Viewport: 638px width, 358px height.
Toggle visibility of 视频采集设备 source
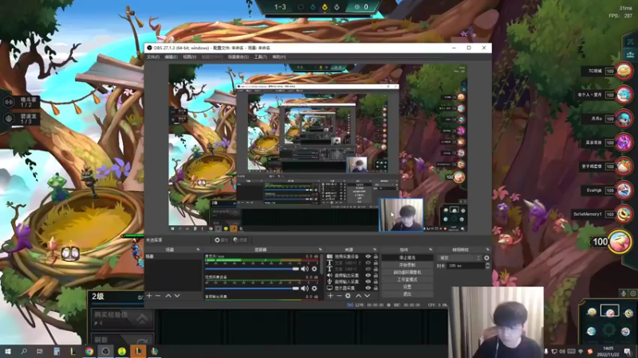tap(368, 257)
